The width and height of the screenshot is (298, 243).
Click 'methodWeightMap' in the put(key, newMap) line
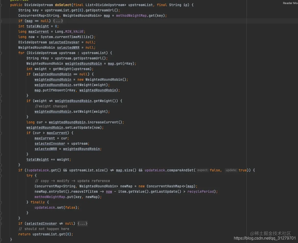coord(50,197)
